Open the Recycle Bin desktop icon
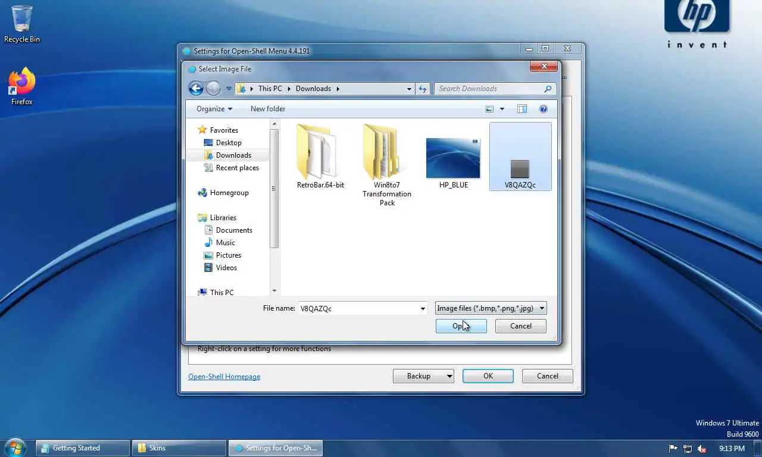This screenshot has width=762, height=457. click(22, 24)
